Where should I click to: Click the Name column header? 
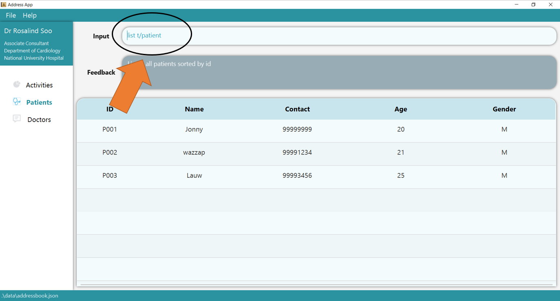click(194, 109)
